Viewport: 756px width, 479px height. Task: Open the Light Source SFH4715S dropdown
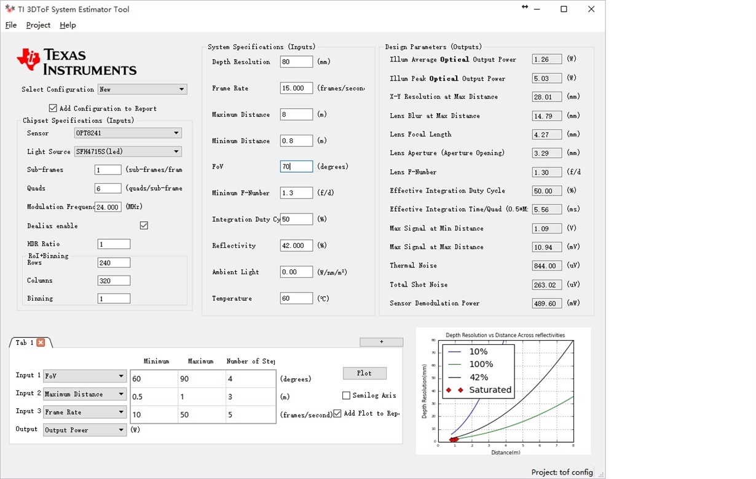click(128, 151)
